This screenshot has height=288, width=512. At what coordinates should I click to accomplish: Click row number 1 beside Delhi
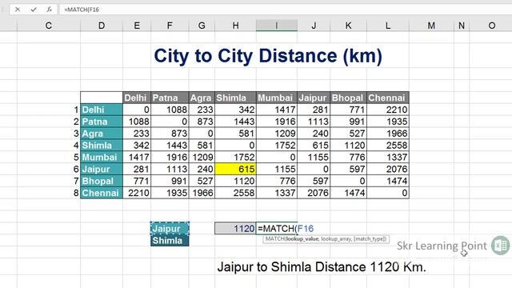click(76, 110)
